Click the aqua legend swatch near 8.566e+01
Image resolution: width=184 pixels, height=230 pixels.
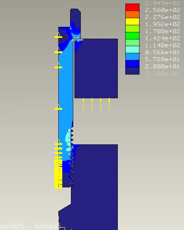coord(132,50)
